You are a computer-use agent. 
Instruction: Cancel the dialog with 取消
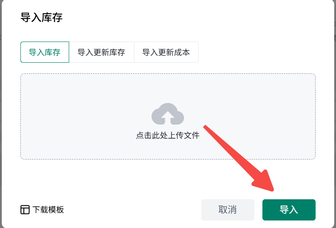[227, 210]
